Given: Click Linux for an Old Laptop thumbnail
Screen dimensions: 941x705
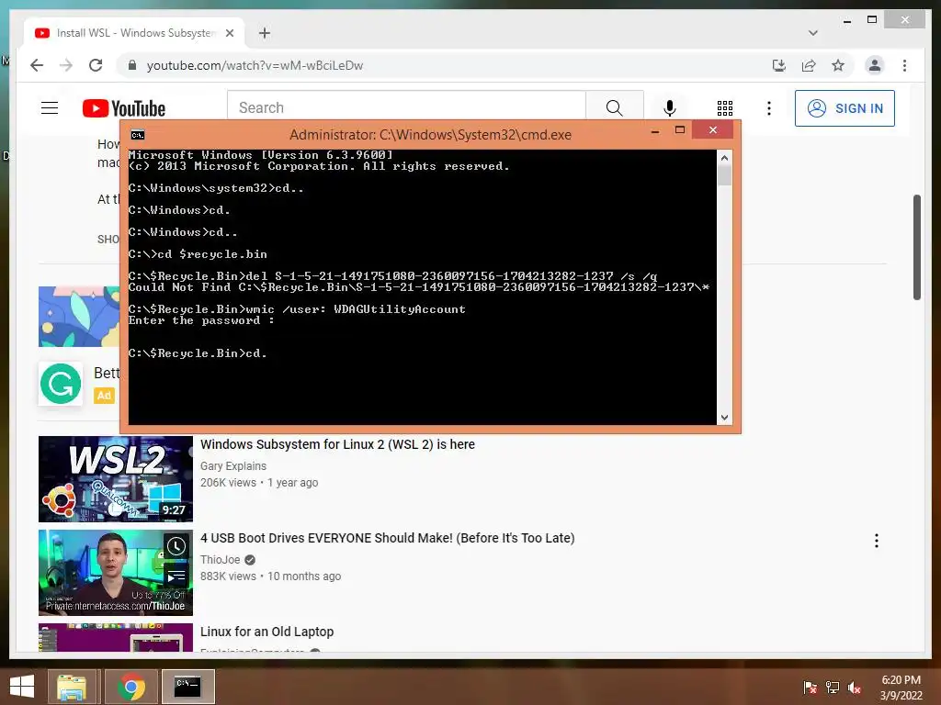Looking at the screenshot, I should point(116,637).
